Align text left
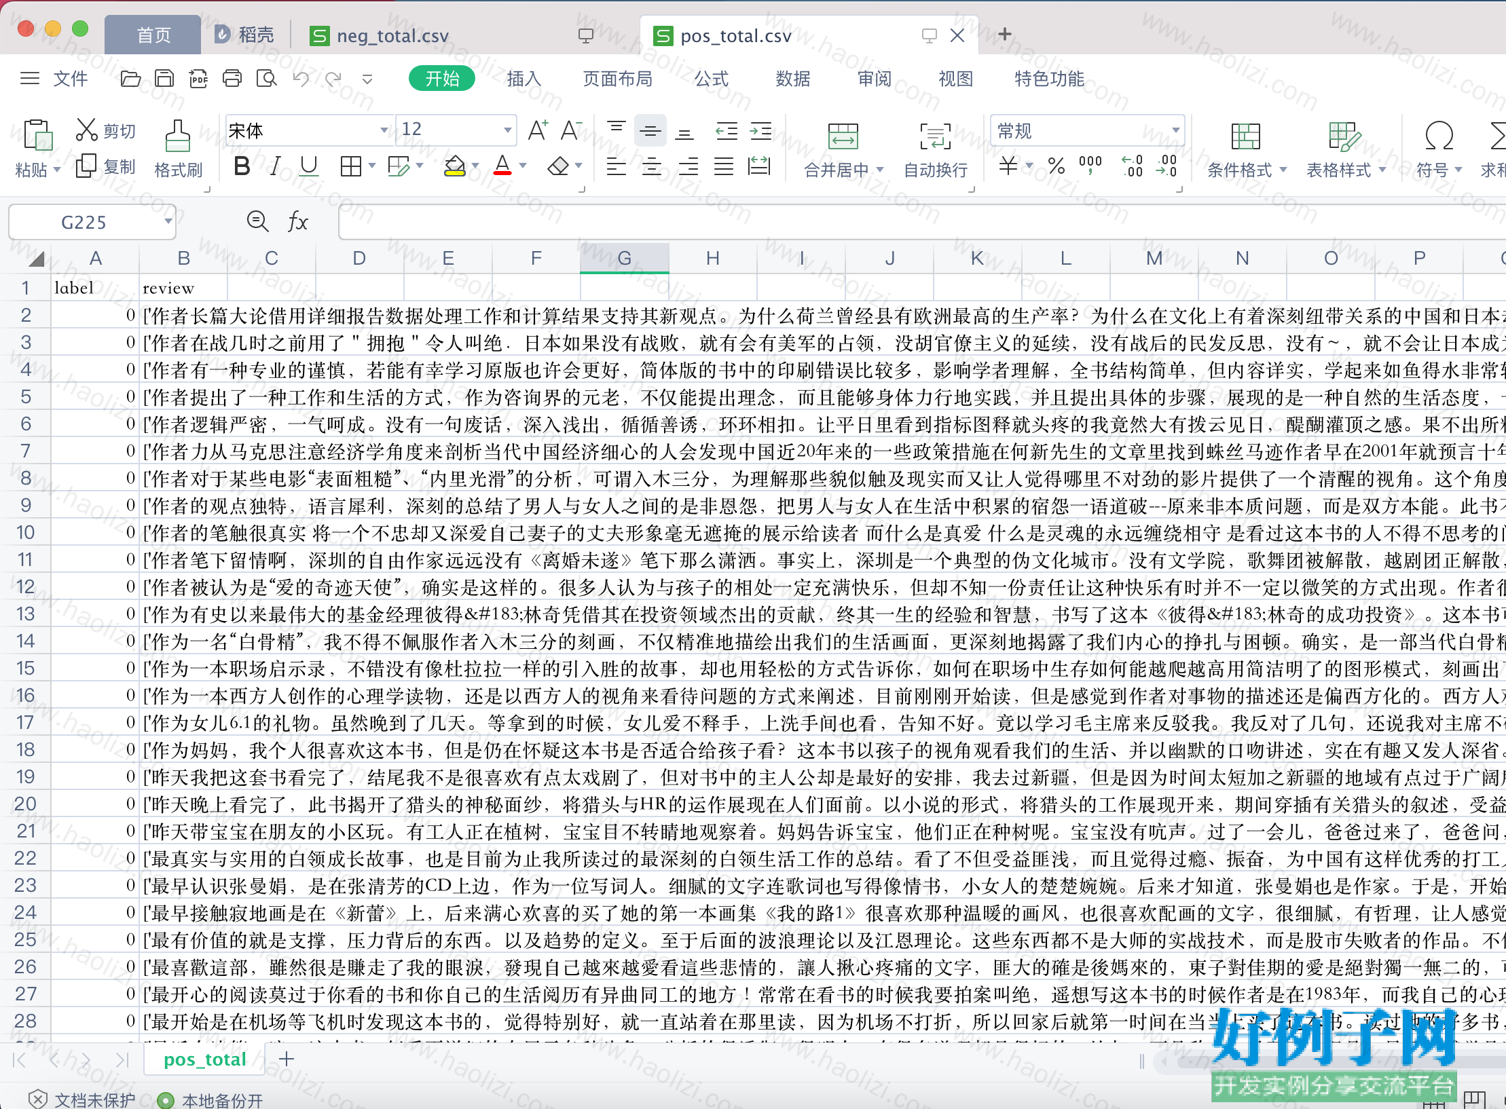The width and height of the screenshot is (1506, 1109). tap(616, 166)
